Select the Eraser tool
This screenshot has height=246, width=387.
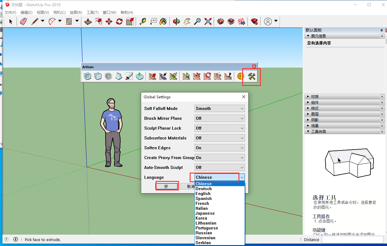coord(24,21)
